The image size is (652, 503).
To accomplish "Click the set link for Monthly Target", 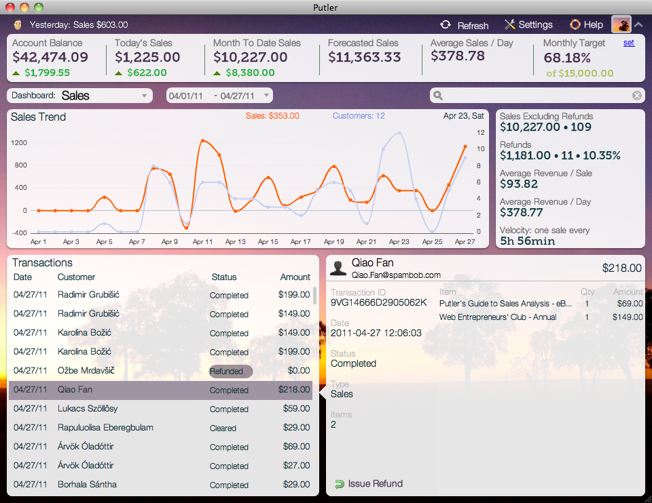I will point(629,43).
